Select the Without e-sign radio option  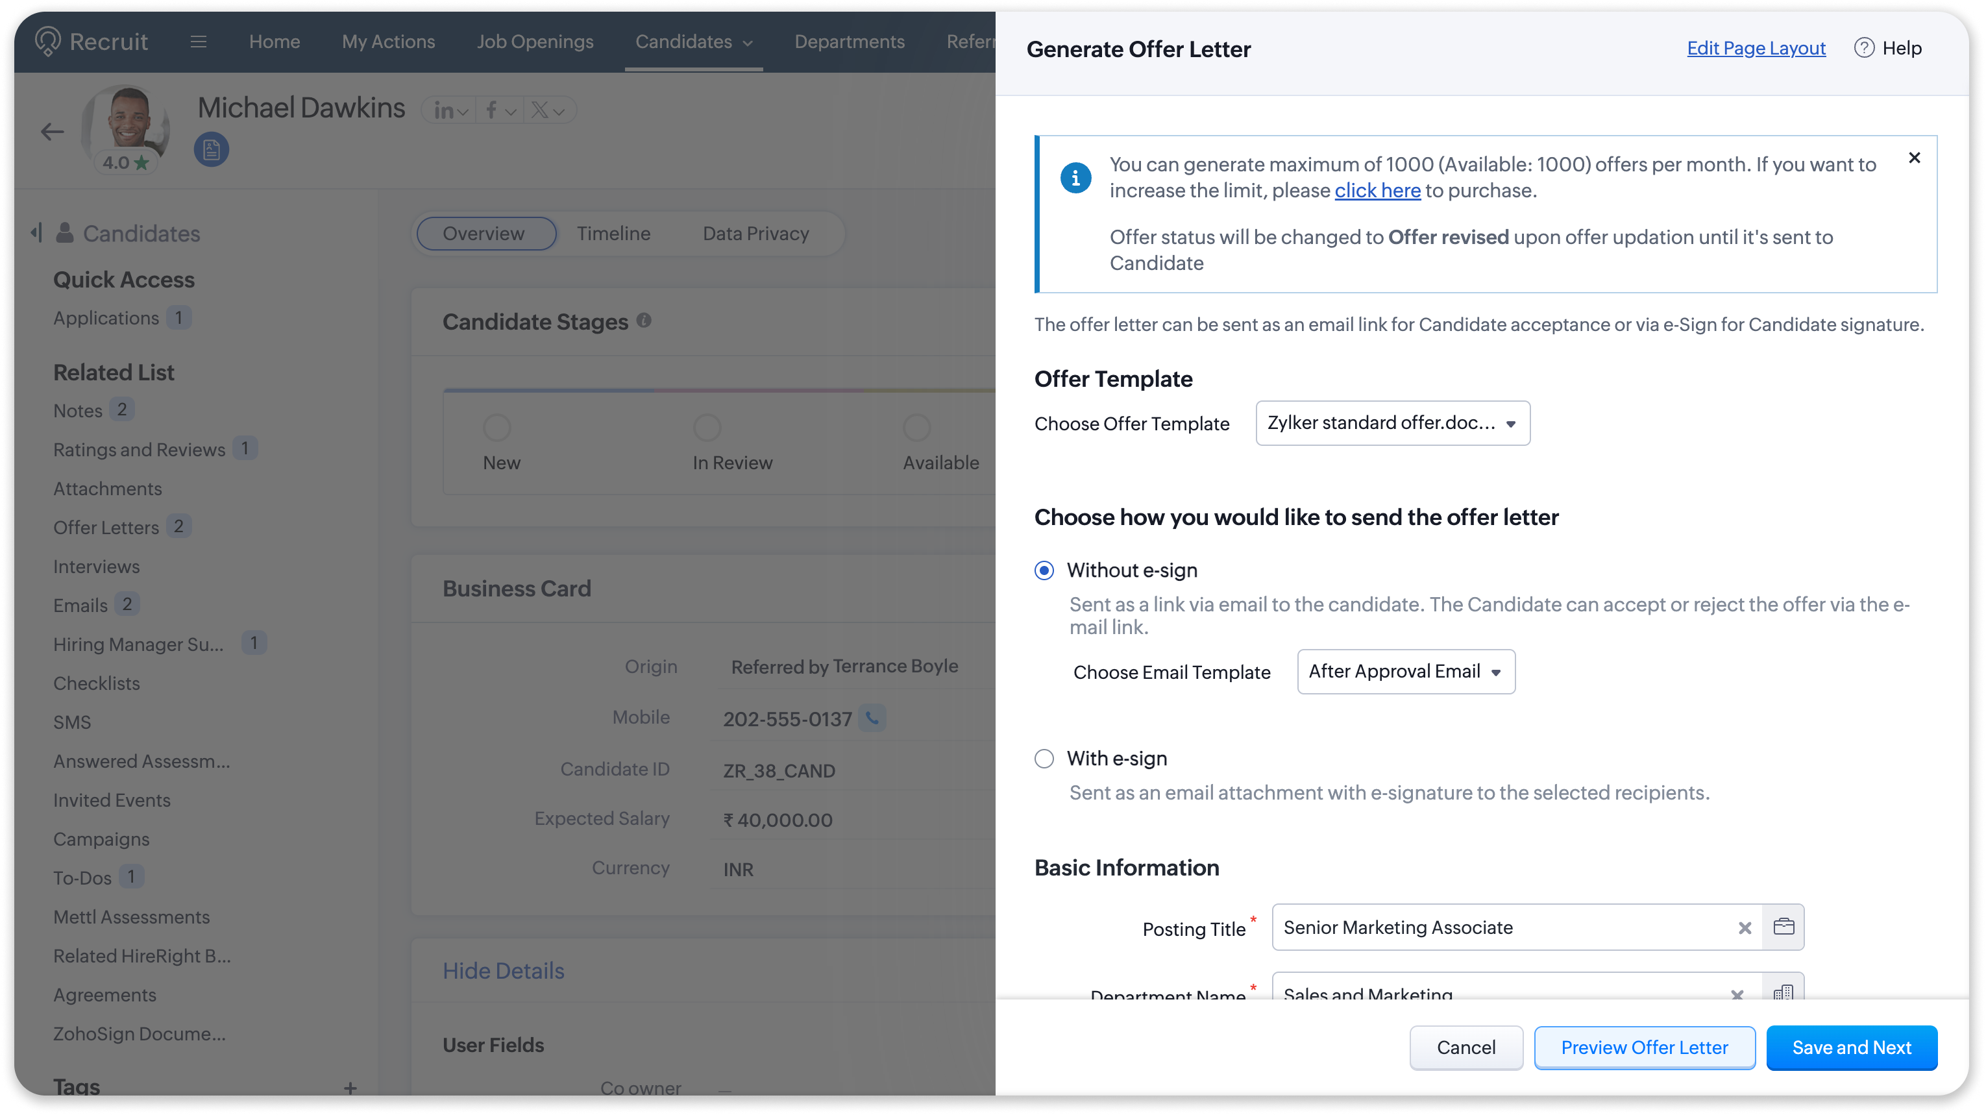coord(1044,570)
